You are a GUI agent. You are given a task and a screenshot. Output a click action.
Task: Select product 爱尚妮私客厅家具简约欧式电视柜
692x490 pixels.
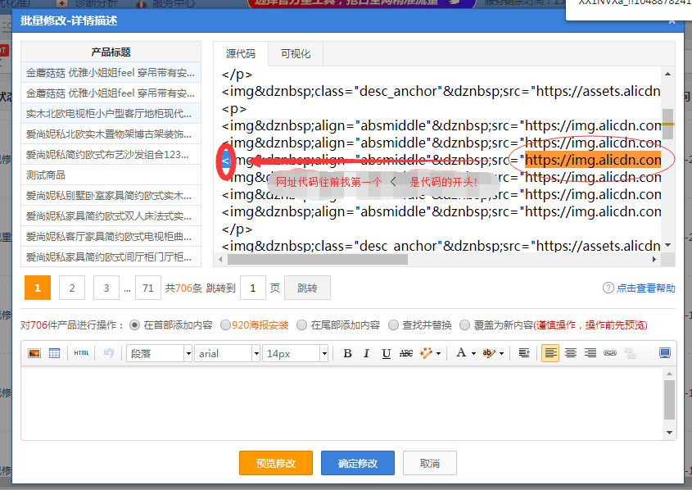(111, 237)
